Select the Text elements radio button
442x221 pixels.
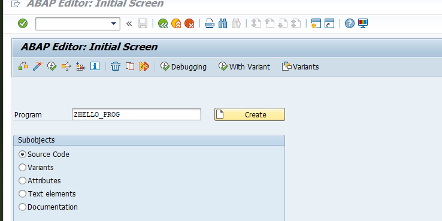coord(22,193)
